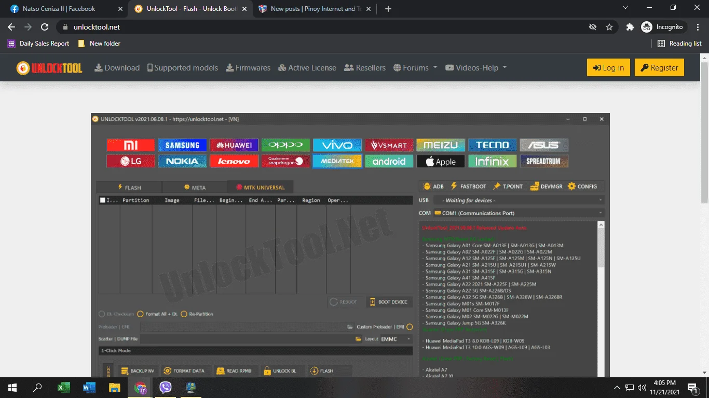Bookmark this page with the star icon
The width and height of the screenshot is (709, 398).
click(609, 27)
